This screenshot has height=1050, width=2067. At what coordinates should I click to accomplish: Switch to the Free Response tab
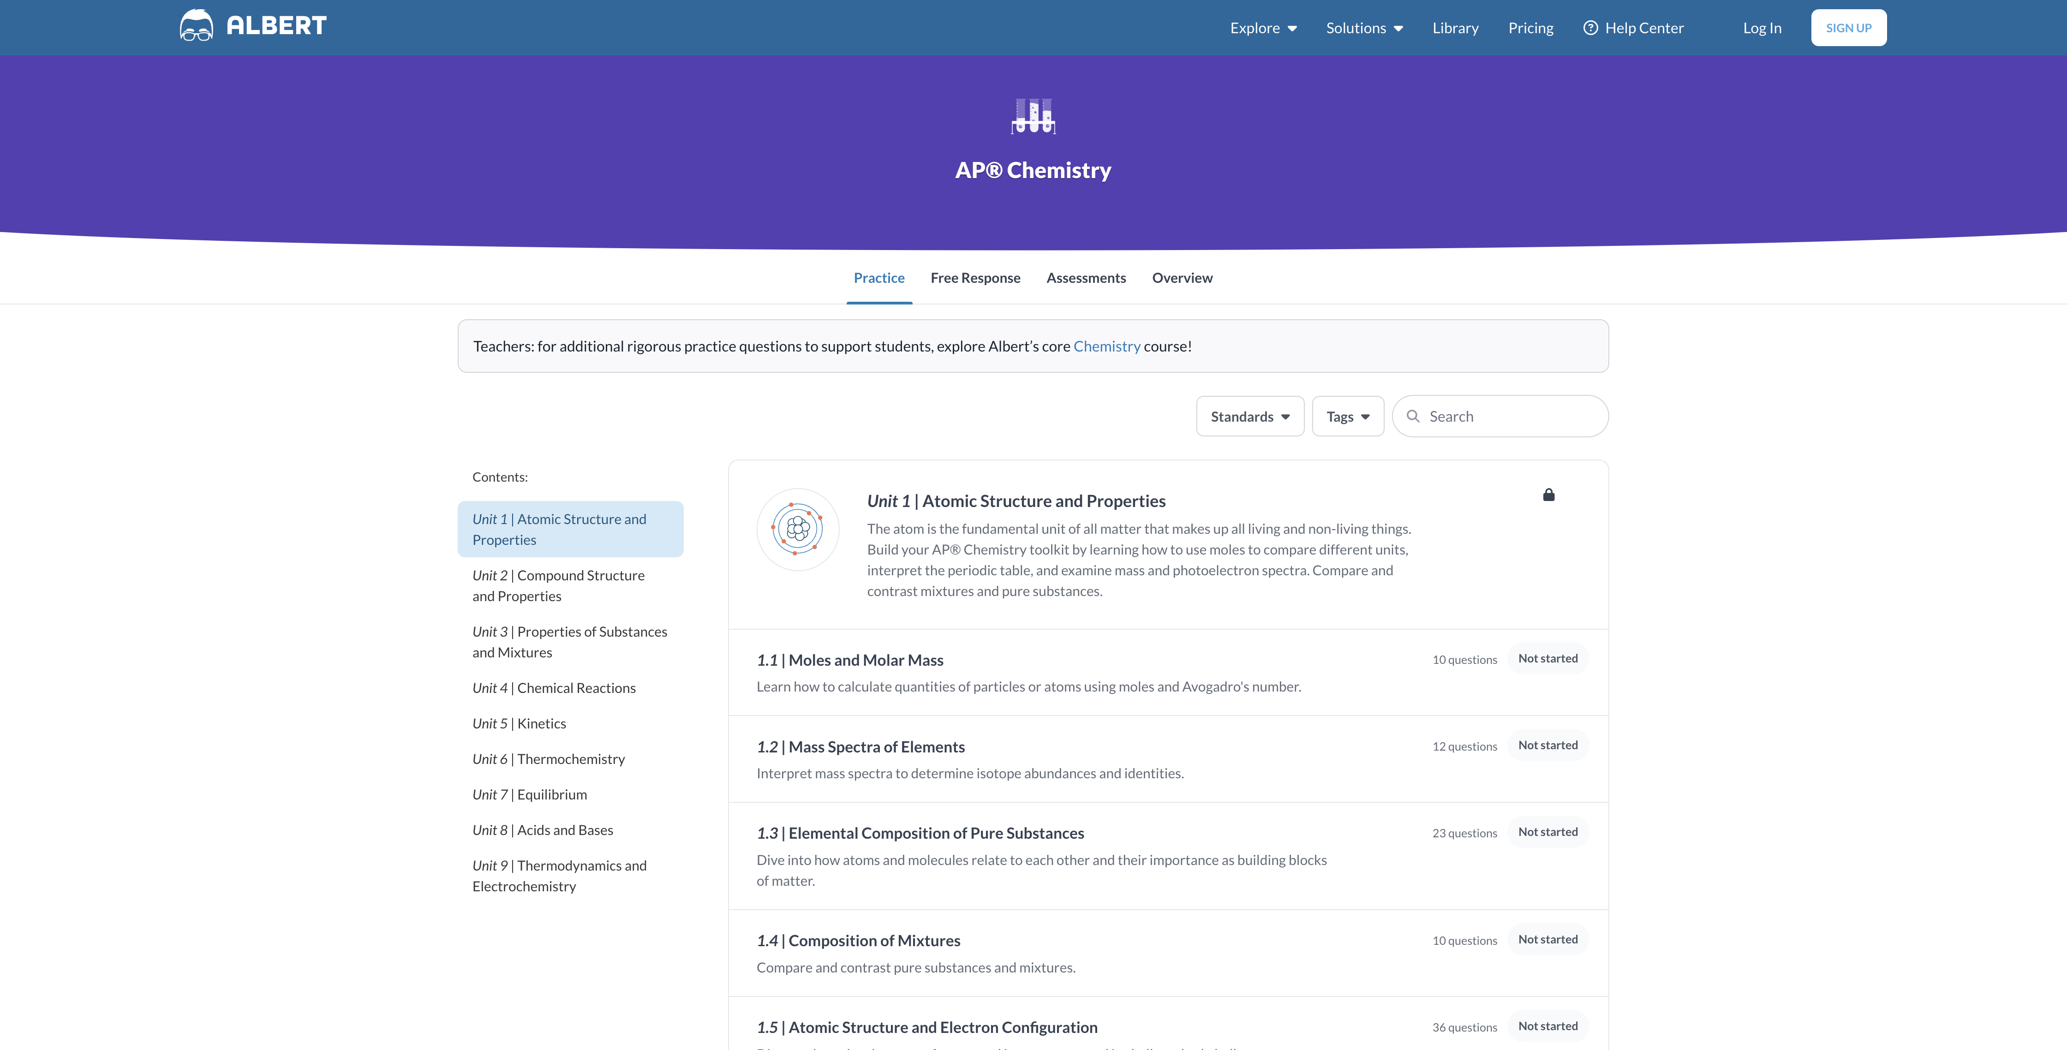(x=975, y=278)
